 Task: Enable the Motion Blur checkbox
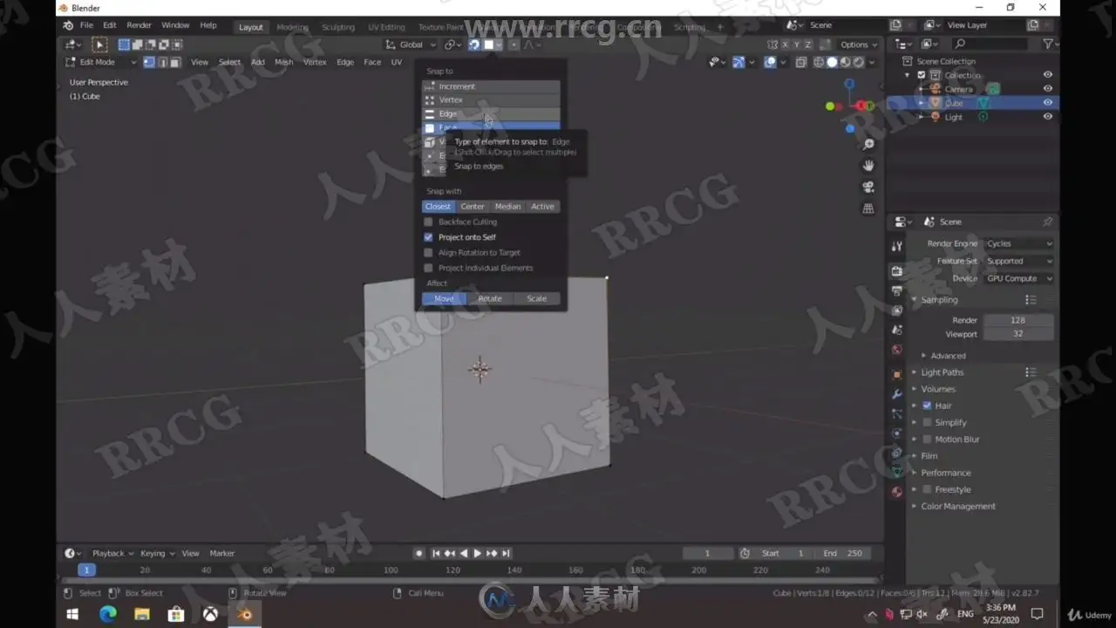coord(927,440)
